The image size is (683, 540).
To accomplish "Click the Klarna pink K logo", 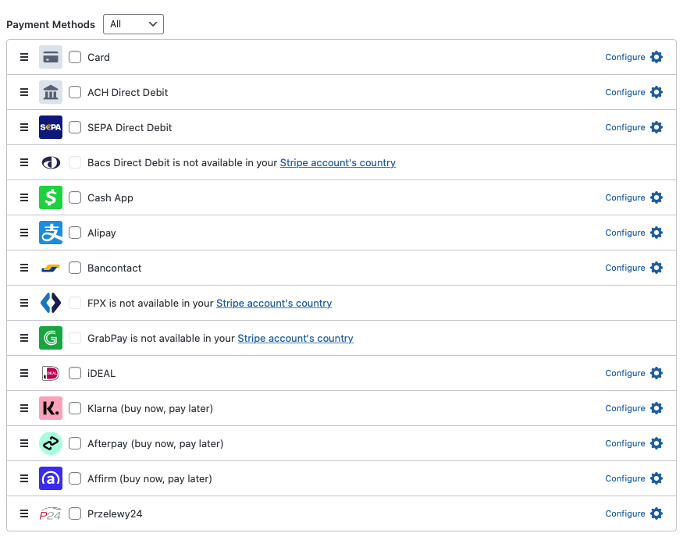I will (x=51, y=408).
